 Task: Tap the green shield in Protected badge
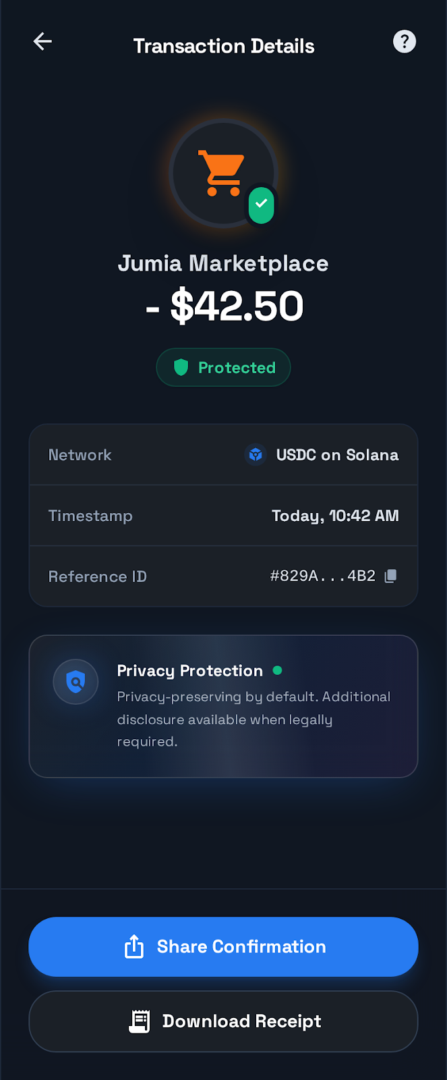(181, 367)
